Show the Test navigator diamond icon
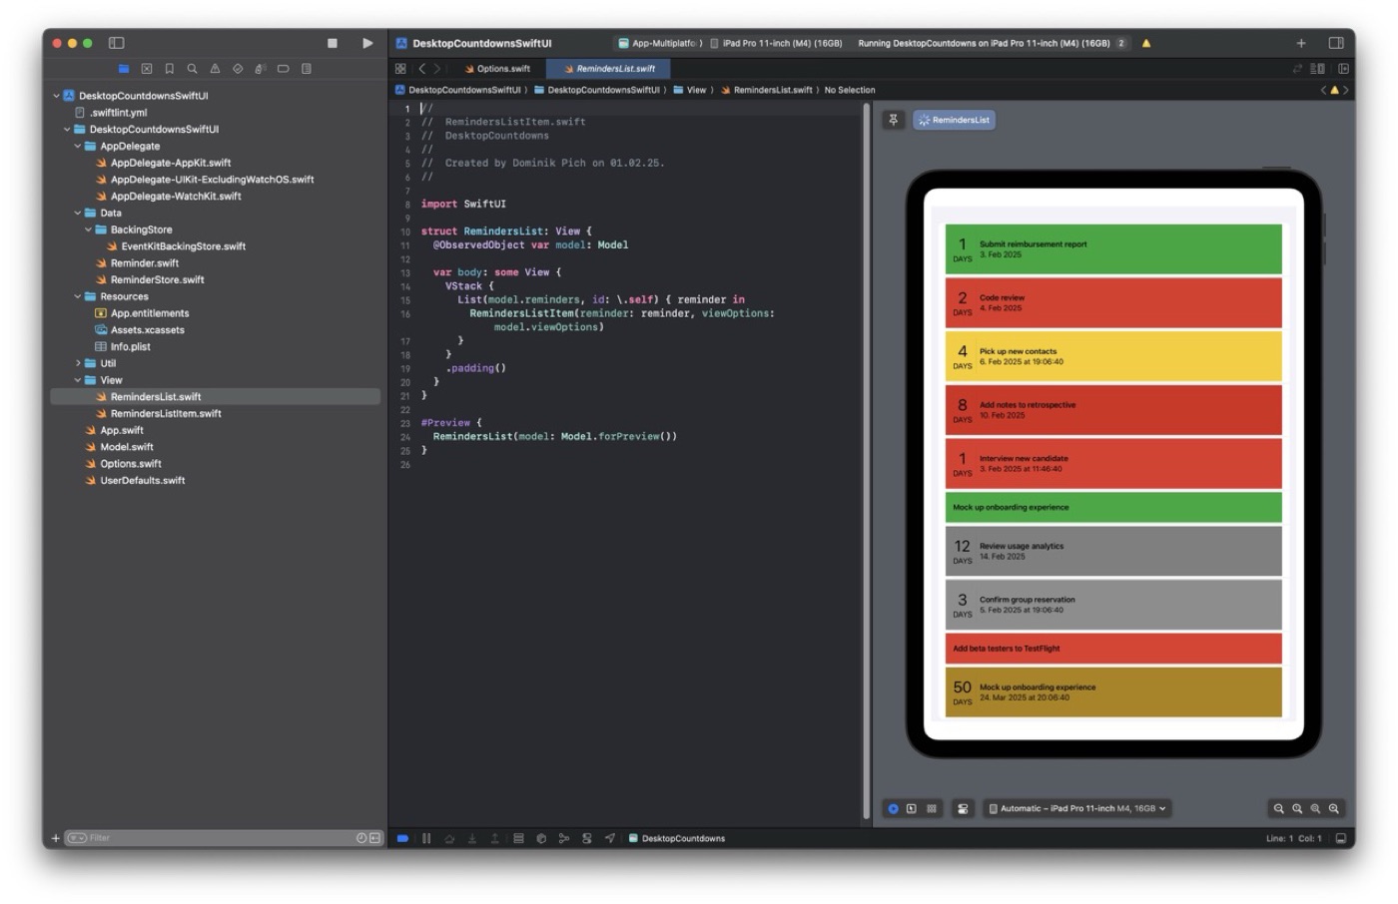1398x904 pixels. pyautogui.click(x=238, y=69)
